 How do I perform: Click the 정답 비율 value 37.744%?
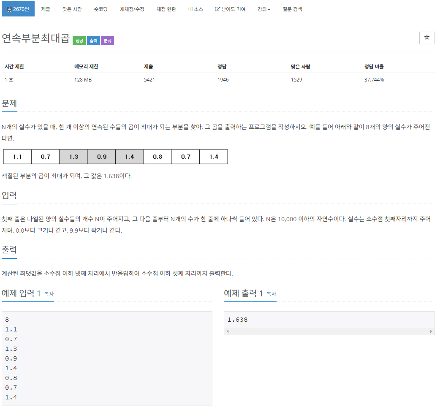pyautogui.click(x=374, y=80)
